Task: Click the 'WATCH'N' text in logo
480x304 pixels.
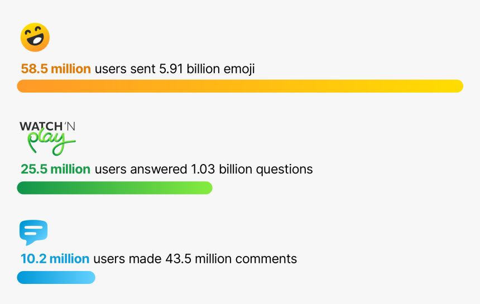Action: pyautogui.click(x=47, y=126)
